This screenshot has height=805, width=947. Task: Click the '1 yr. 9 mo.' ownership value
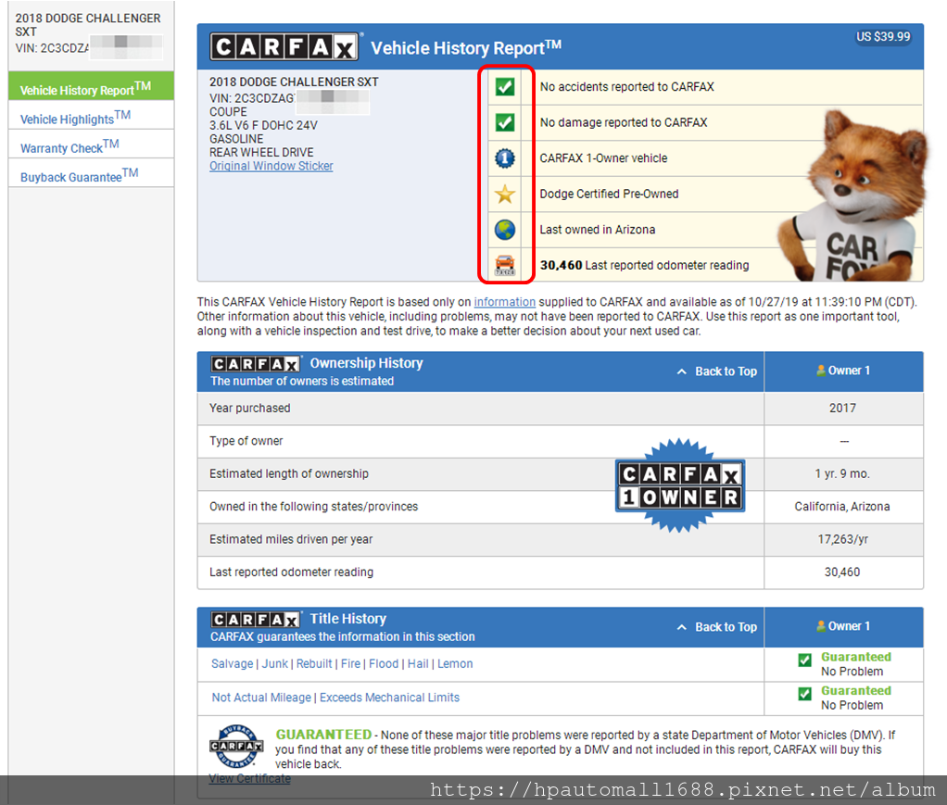[842, 474]
